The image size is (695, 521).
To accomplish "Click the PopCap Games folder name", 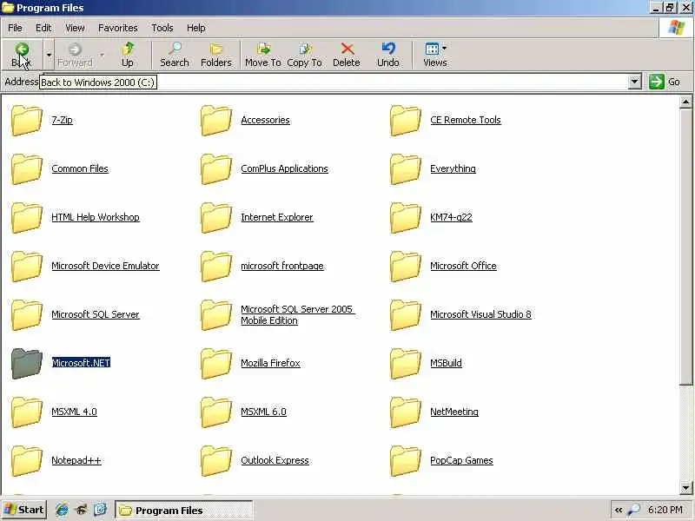I will [461, 460].
